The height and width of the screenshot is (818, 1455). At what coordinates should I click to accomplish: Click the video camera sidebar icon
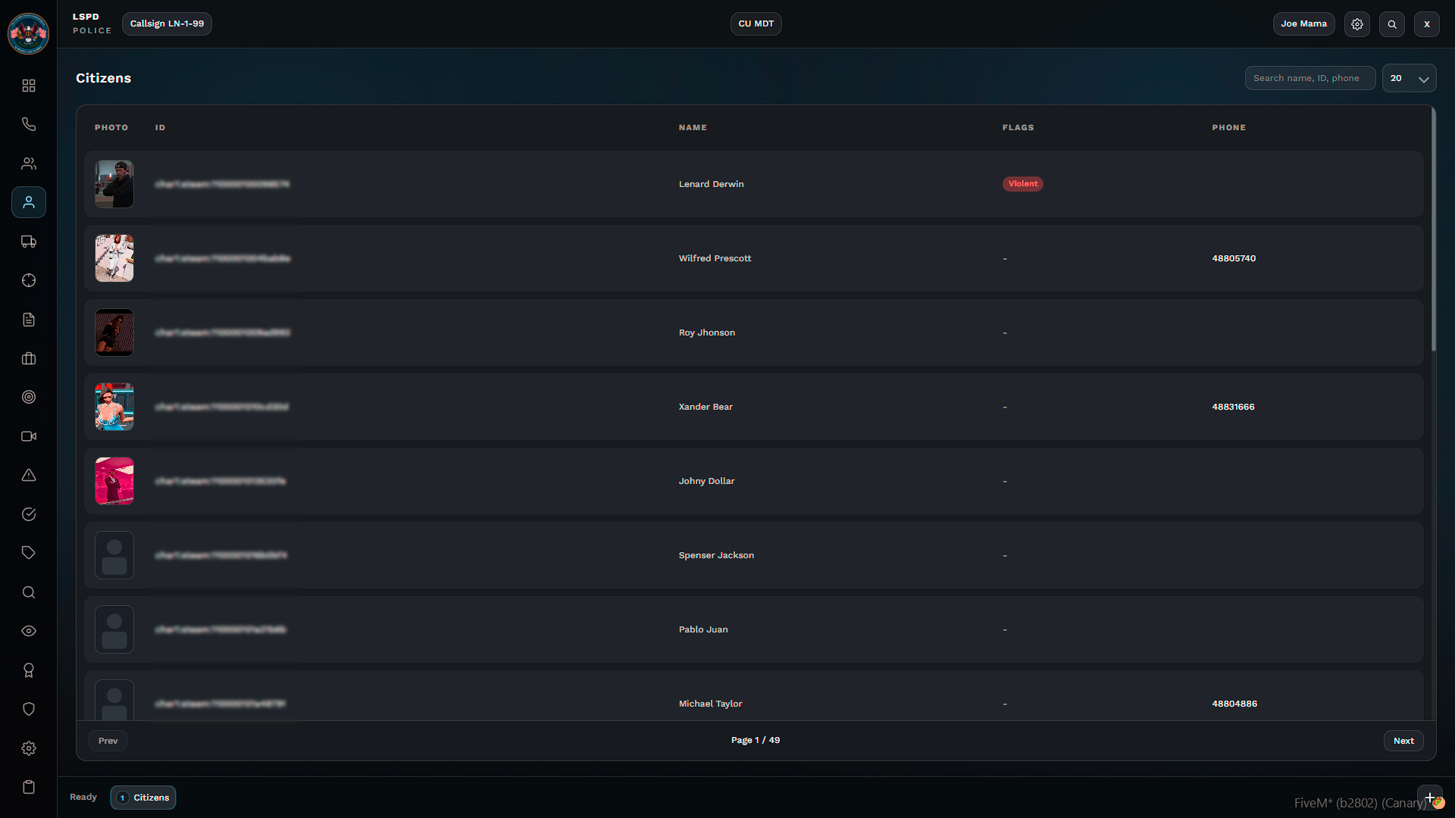click(29, 436)
